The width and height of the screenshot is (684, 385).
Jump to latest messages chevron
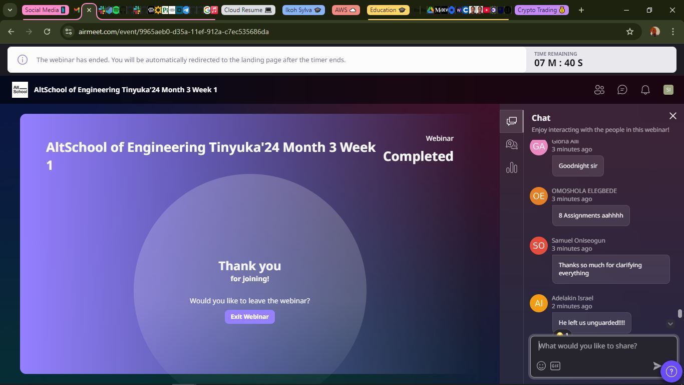point(670,324)
